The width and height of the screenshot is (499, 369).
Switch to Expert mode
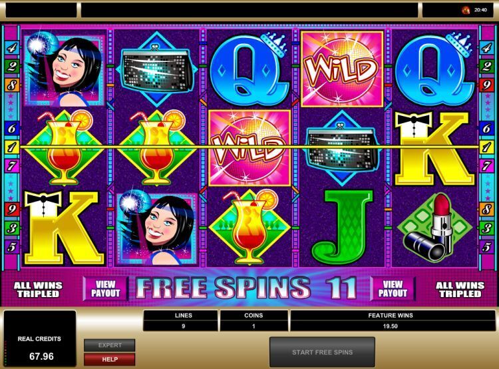click(x=110, y=345)
